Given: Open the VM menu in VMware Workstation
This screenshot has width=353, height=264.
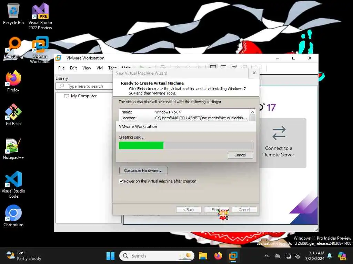Looking at the screenshot, I should tap(100, 68).
